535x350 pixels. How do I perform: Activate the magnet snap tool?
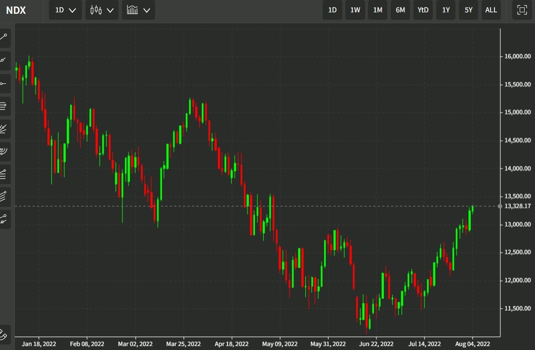coord(4,334)
